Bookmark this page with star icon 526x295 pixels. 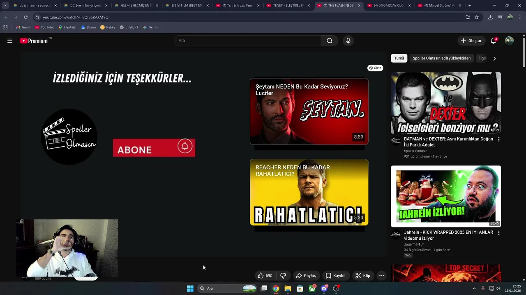click(x=477, y=17)
